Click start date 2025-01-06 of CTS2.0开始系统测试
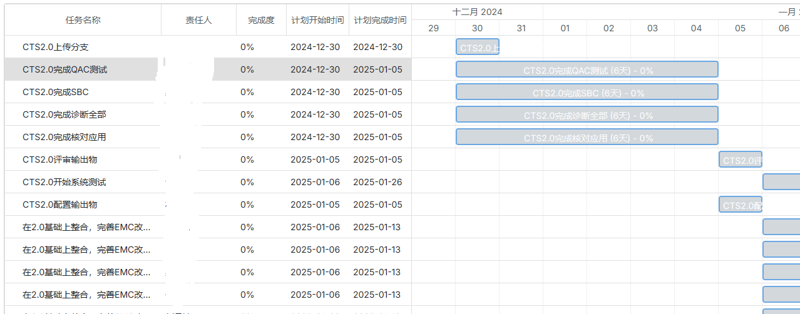The width and height of the screenshot is (800, 314). 315,182
